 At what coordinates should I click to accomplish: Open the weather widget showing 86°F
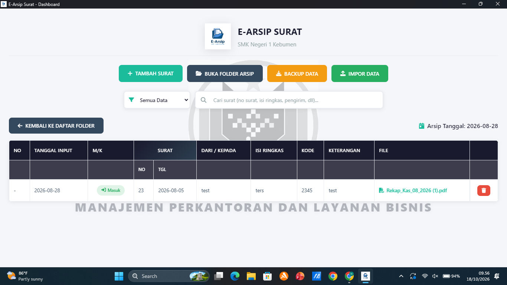click(25, 276)
